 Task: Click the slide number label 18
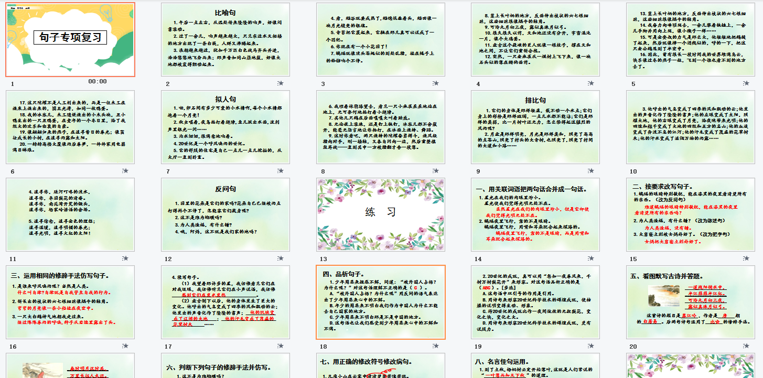pos(324,347)
